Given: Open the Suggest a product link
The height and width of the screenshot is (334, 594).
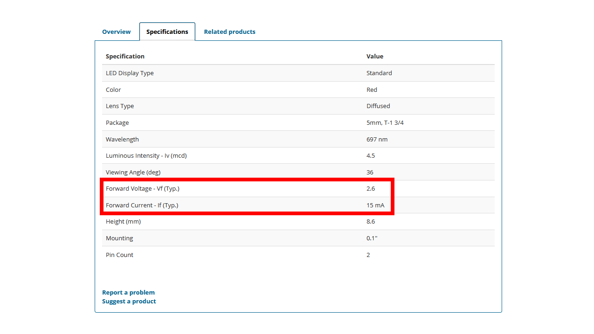Looking at the screenshot, I should click(x=129, y=301).
